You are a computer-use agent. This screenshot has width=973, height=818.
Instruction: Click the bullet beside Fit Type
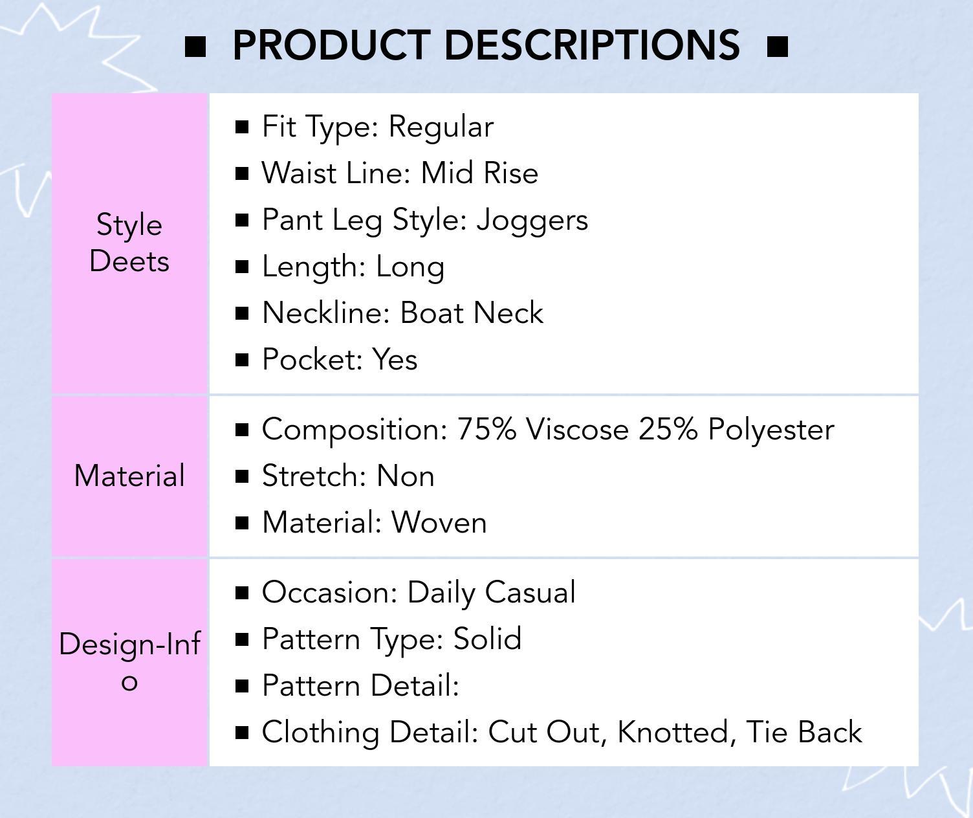[x=243, y=127]
